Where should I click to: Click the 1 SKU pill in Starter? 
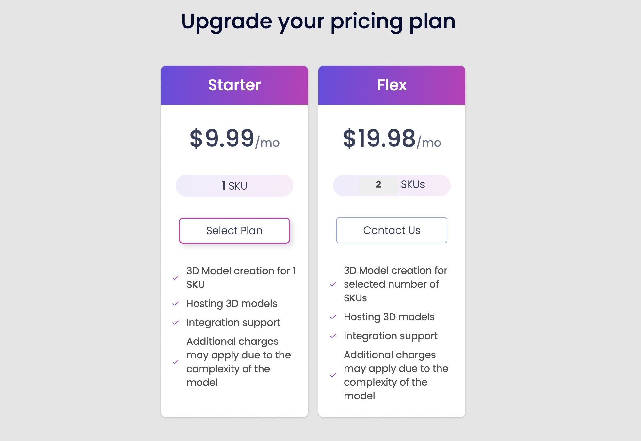(x=234, y=186)
